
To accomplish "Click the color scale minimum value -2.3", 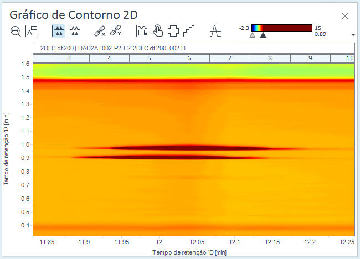I will pyautogui.click(x=244, y=28).
